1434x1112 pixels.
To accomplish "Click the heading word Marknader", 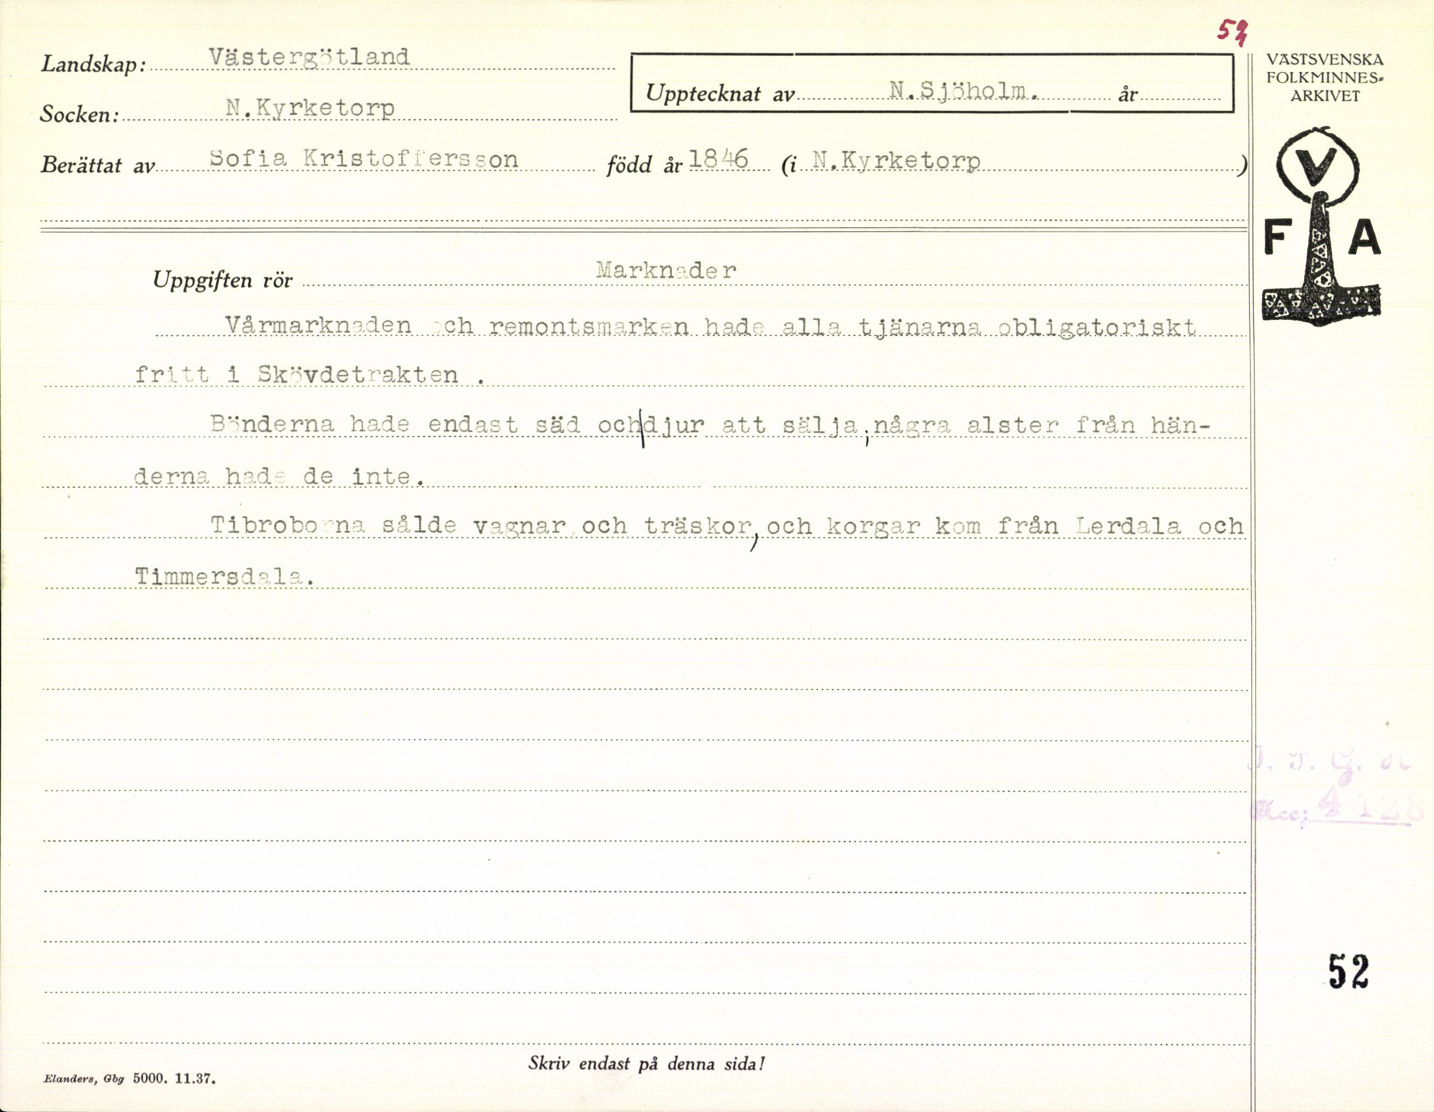I will point(666,270).
